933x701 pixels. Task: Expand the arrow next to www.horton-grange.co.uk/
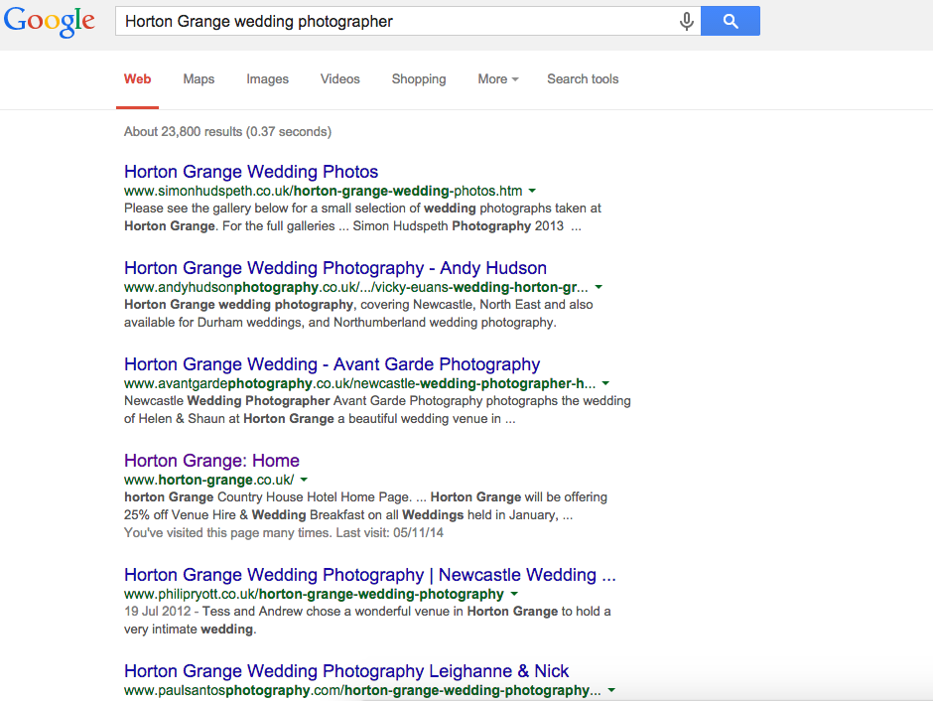304,480
